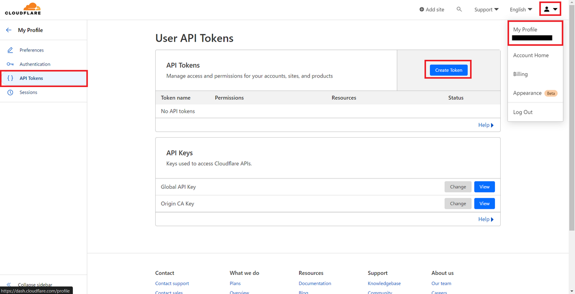Click the Global API Key label

178,187
